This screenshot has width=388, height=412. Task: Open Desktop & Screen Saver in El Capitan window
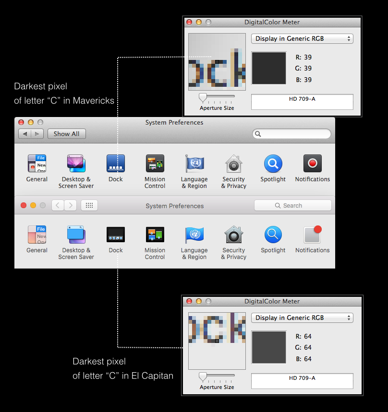76,235
